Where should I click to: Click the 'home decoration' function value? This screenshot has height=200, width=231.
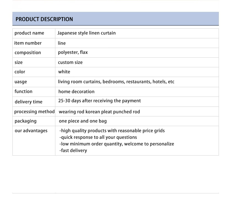click(x=76, y=92)
